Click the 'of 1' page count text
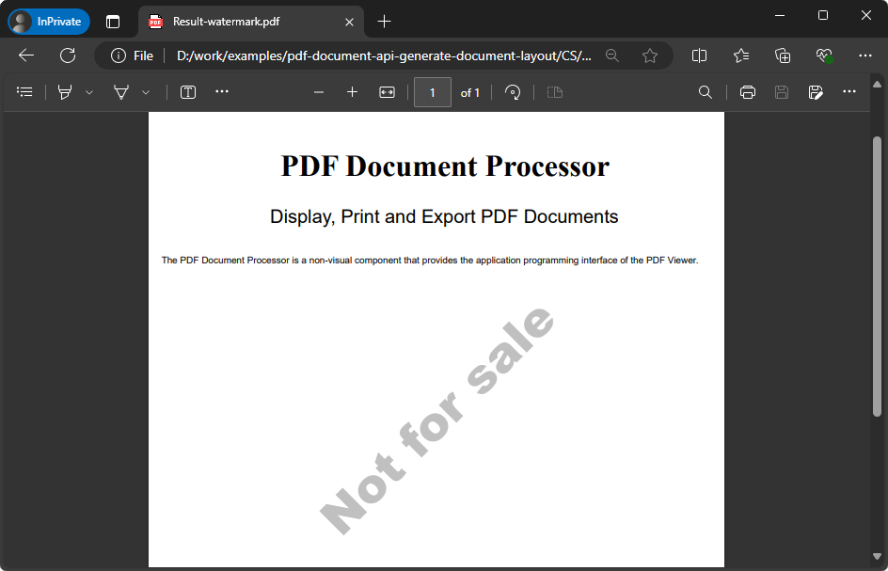 (470, 93)
